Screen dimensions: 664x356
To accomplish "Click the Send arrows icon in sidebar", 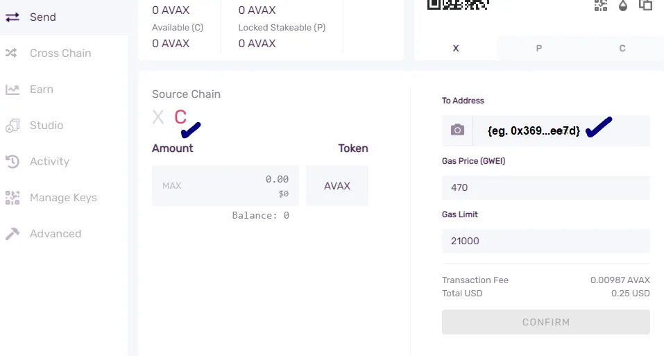I will tap(12, 17).
